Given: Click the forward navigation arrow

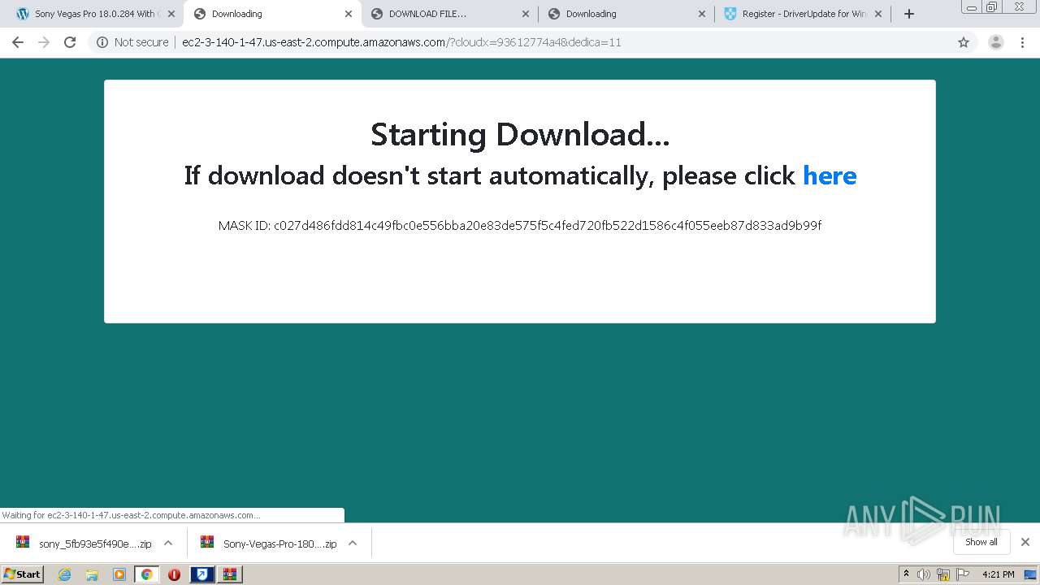Looking at the screenshot, I should pos(44,42).
